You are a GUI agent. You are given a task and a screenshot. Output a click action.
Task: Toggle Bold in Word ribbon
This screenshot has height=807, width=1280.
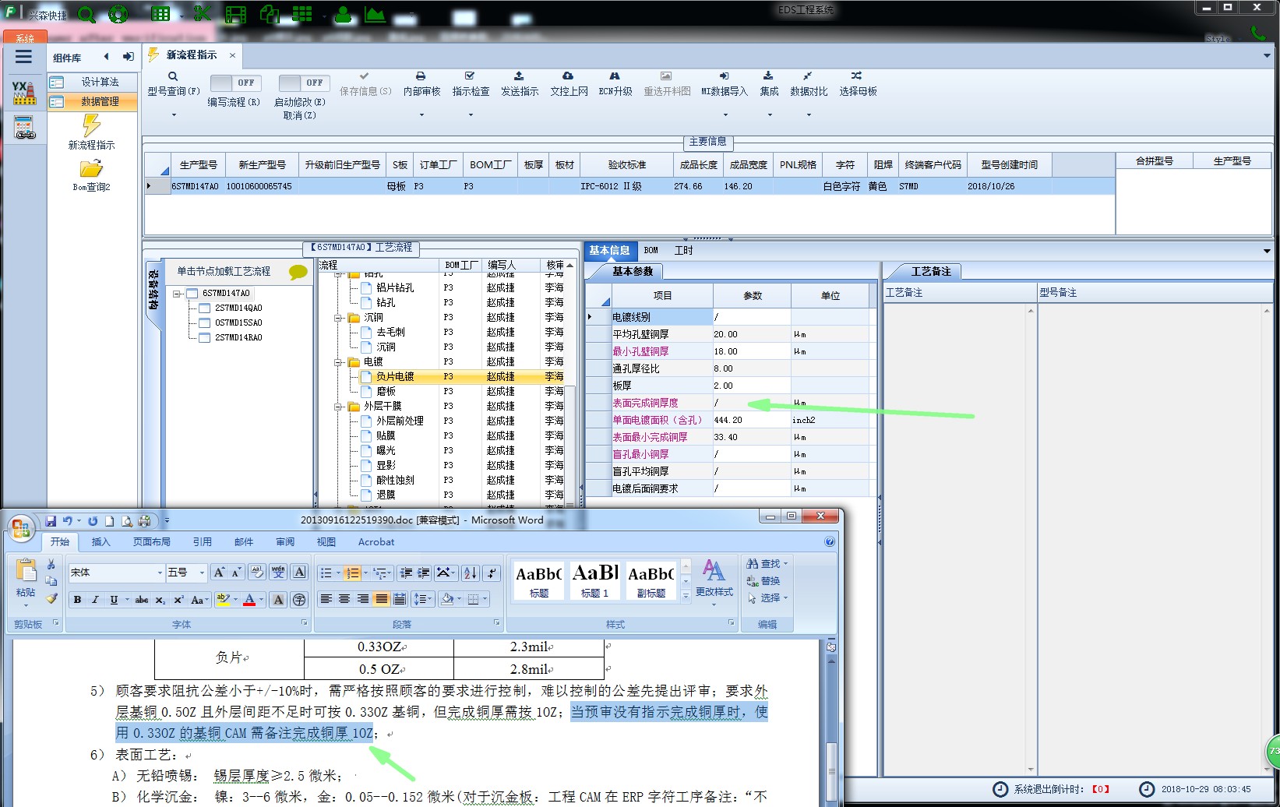click(77, 600)
